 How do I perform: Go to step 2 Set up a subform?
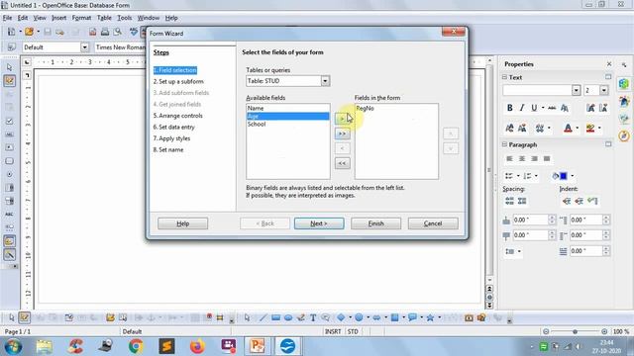pyautogui.click(x=178, y=81)
